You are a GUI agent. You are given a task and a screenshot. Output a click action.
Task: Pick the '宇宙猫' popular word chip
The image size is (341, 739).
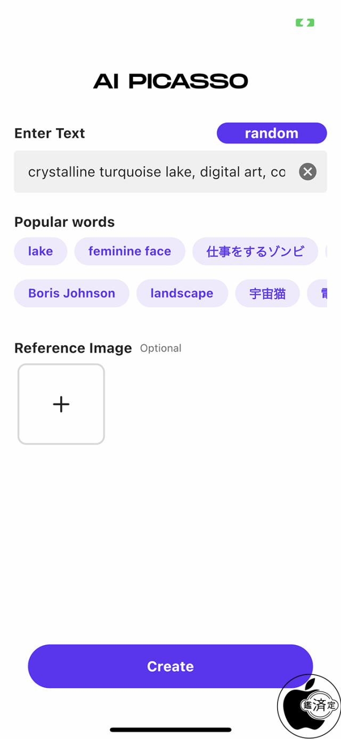pos(267,293)
